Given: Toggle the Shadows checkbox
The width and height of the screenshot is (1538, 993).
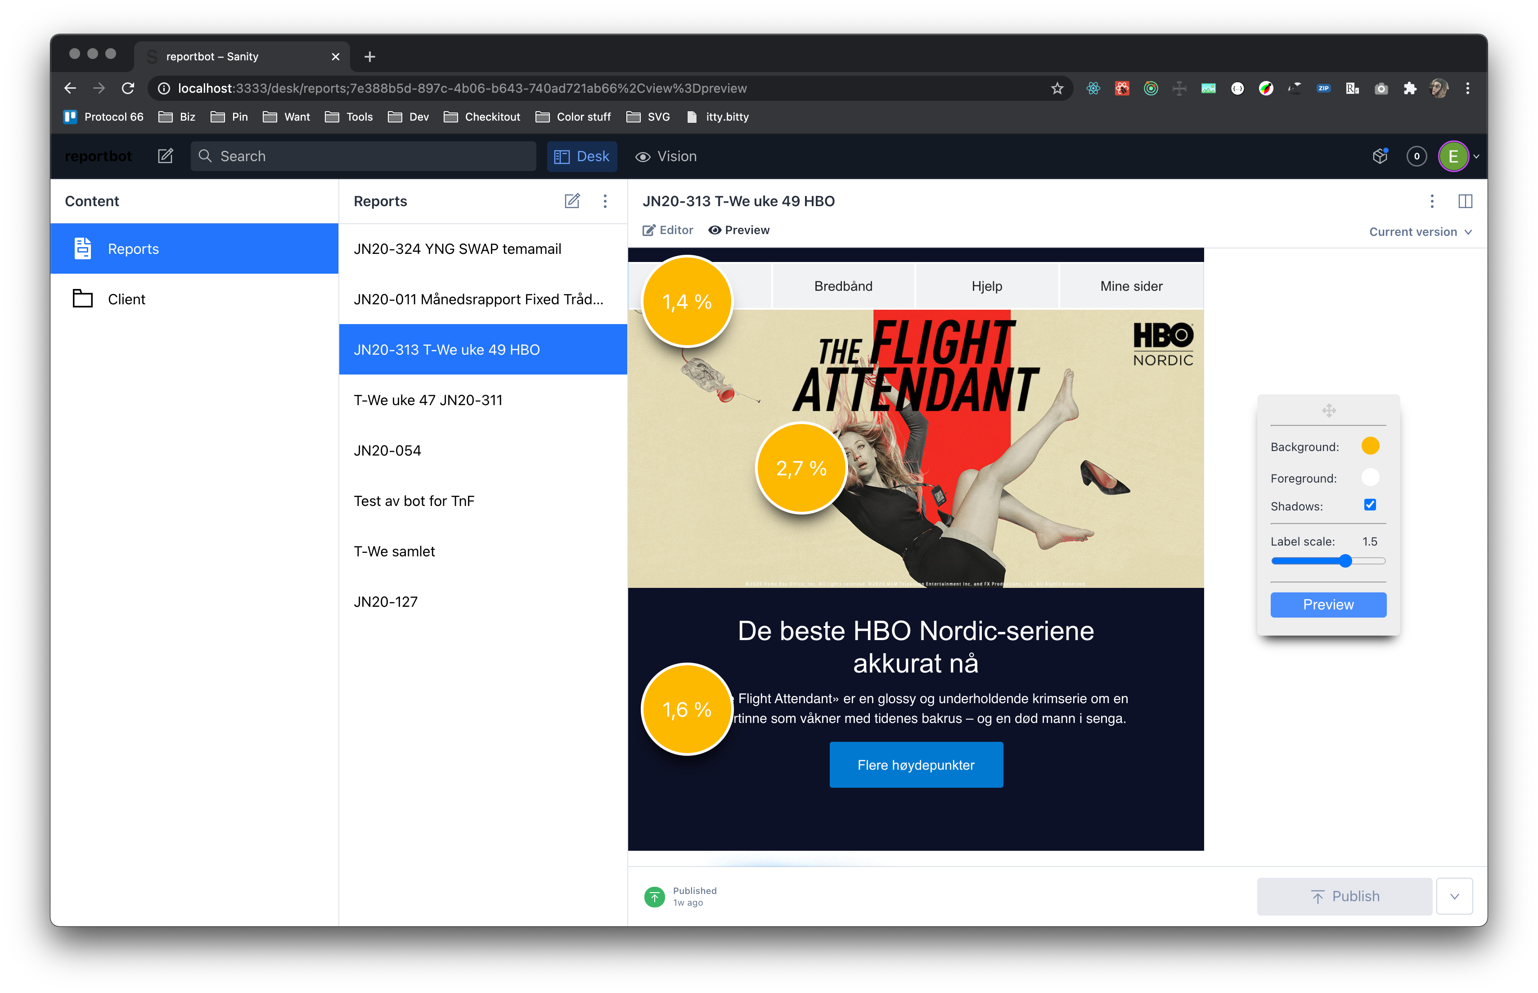Looking at the screenshot, I should pyautogui.click(x=1370, y=505).
